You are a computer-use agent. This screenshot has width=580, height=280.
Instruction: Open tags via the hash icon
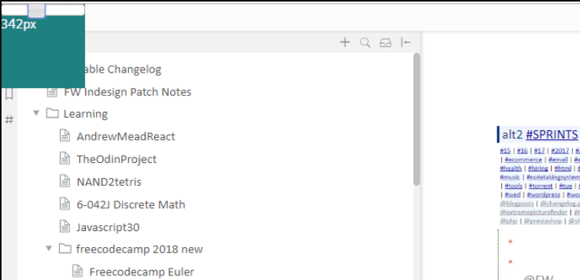[9, 119]
